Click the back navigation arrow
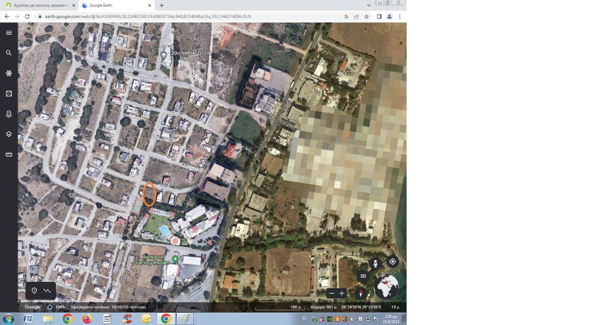The height and width of the screenshot is (325, 608). click(x=6, y=16)
